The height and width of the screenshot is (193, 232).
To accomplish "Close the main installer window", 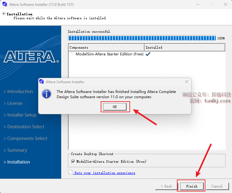I will 226,5.
